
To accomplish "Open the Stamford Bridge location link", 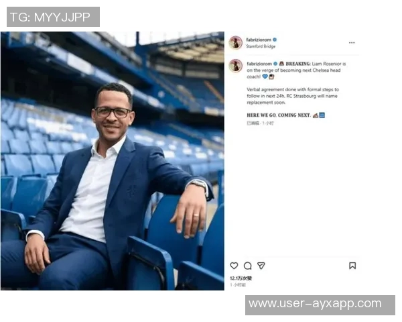I will [261, 46].
